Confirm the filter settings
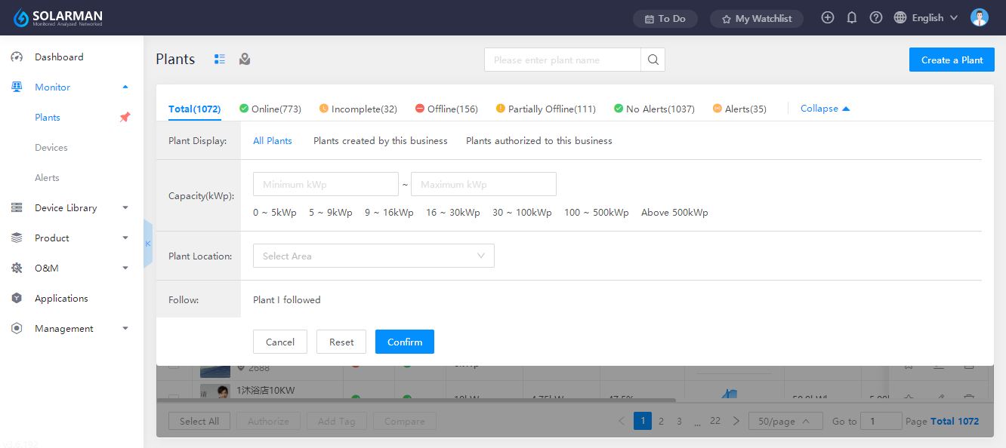The image size is (1006, 448). coord(405,342)
